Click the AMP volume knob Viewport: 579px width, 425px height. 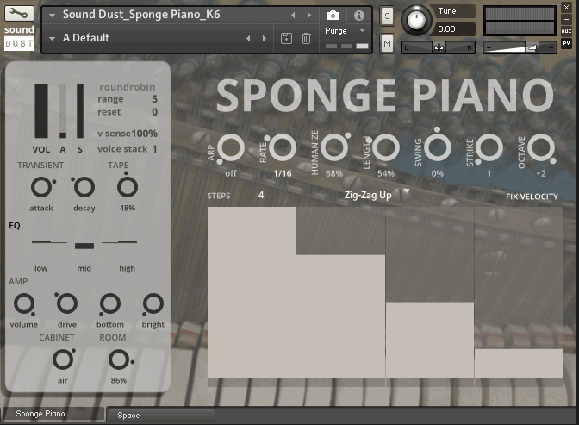24,304
